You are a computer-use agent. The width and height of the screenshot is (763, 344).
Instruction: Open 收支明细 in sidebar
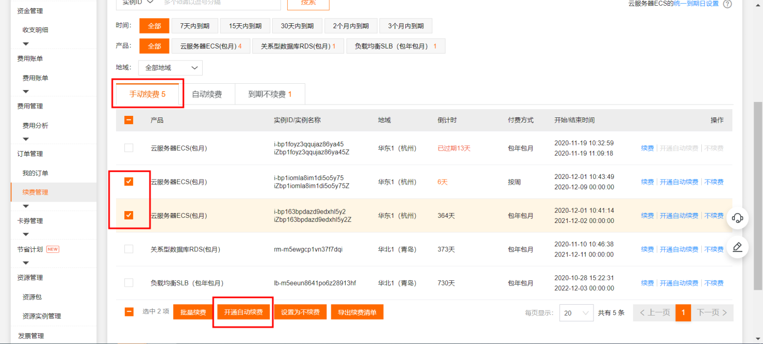(35, 30)
